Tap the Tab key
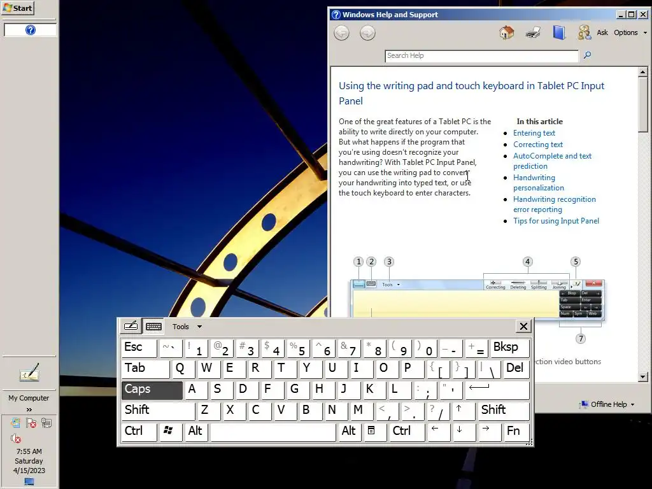This screenshot has height=489, width=652. (x=146, y=369)
